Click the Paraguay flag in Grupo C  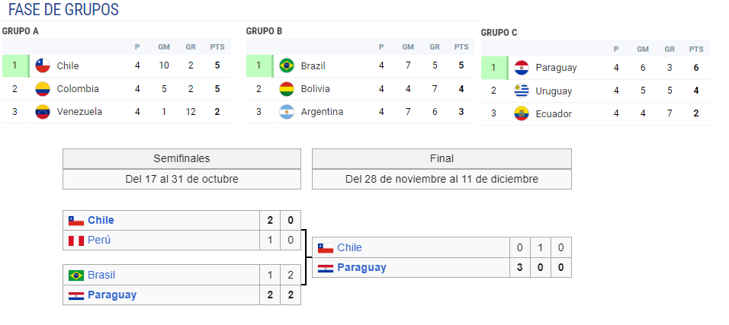pos(522,68)
